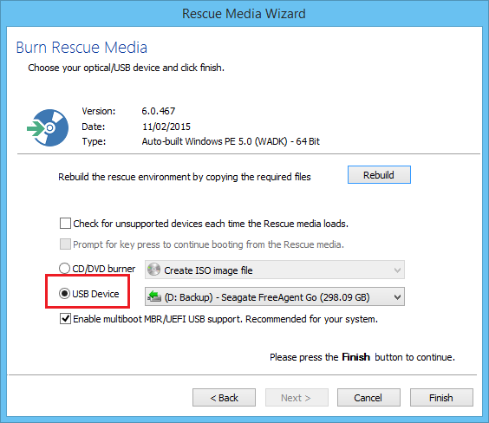
Task: Expand the USB drive dropdown arrow
Action: (397, 296)
